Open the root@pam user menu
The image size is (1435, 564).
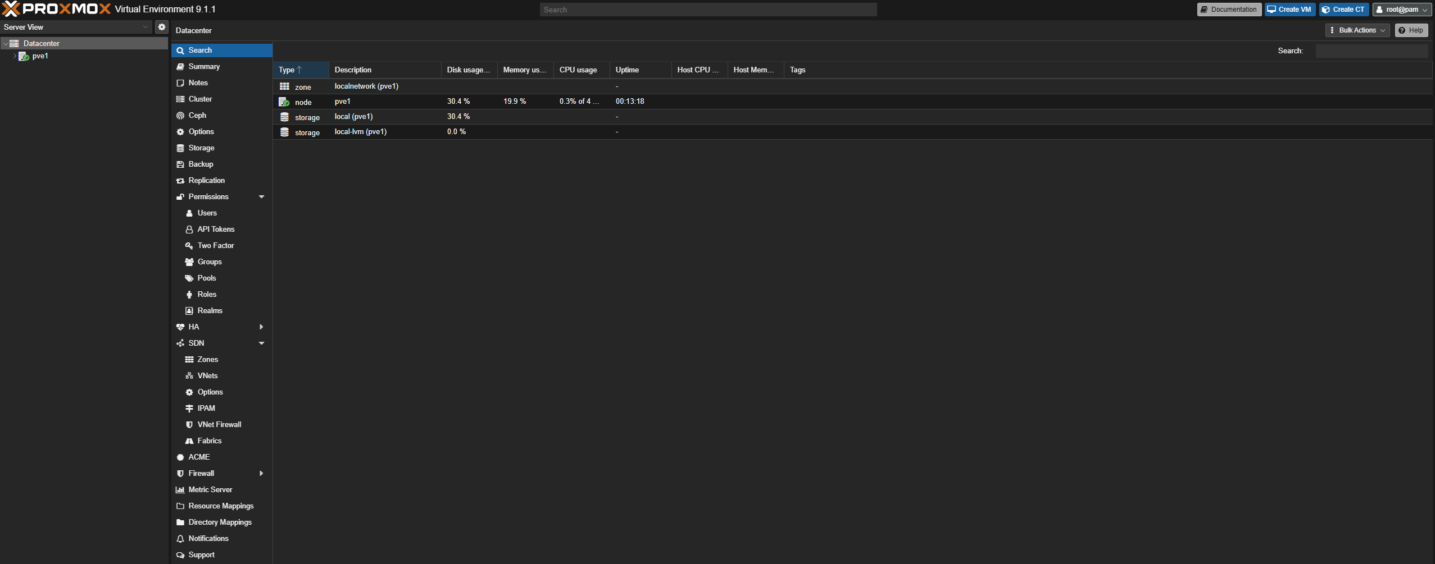coord(1402,10)
